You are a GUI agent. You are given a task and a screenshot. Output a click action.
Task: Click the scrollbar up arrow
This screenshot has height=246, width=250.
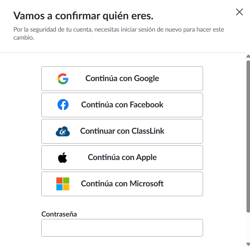248,56
